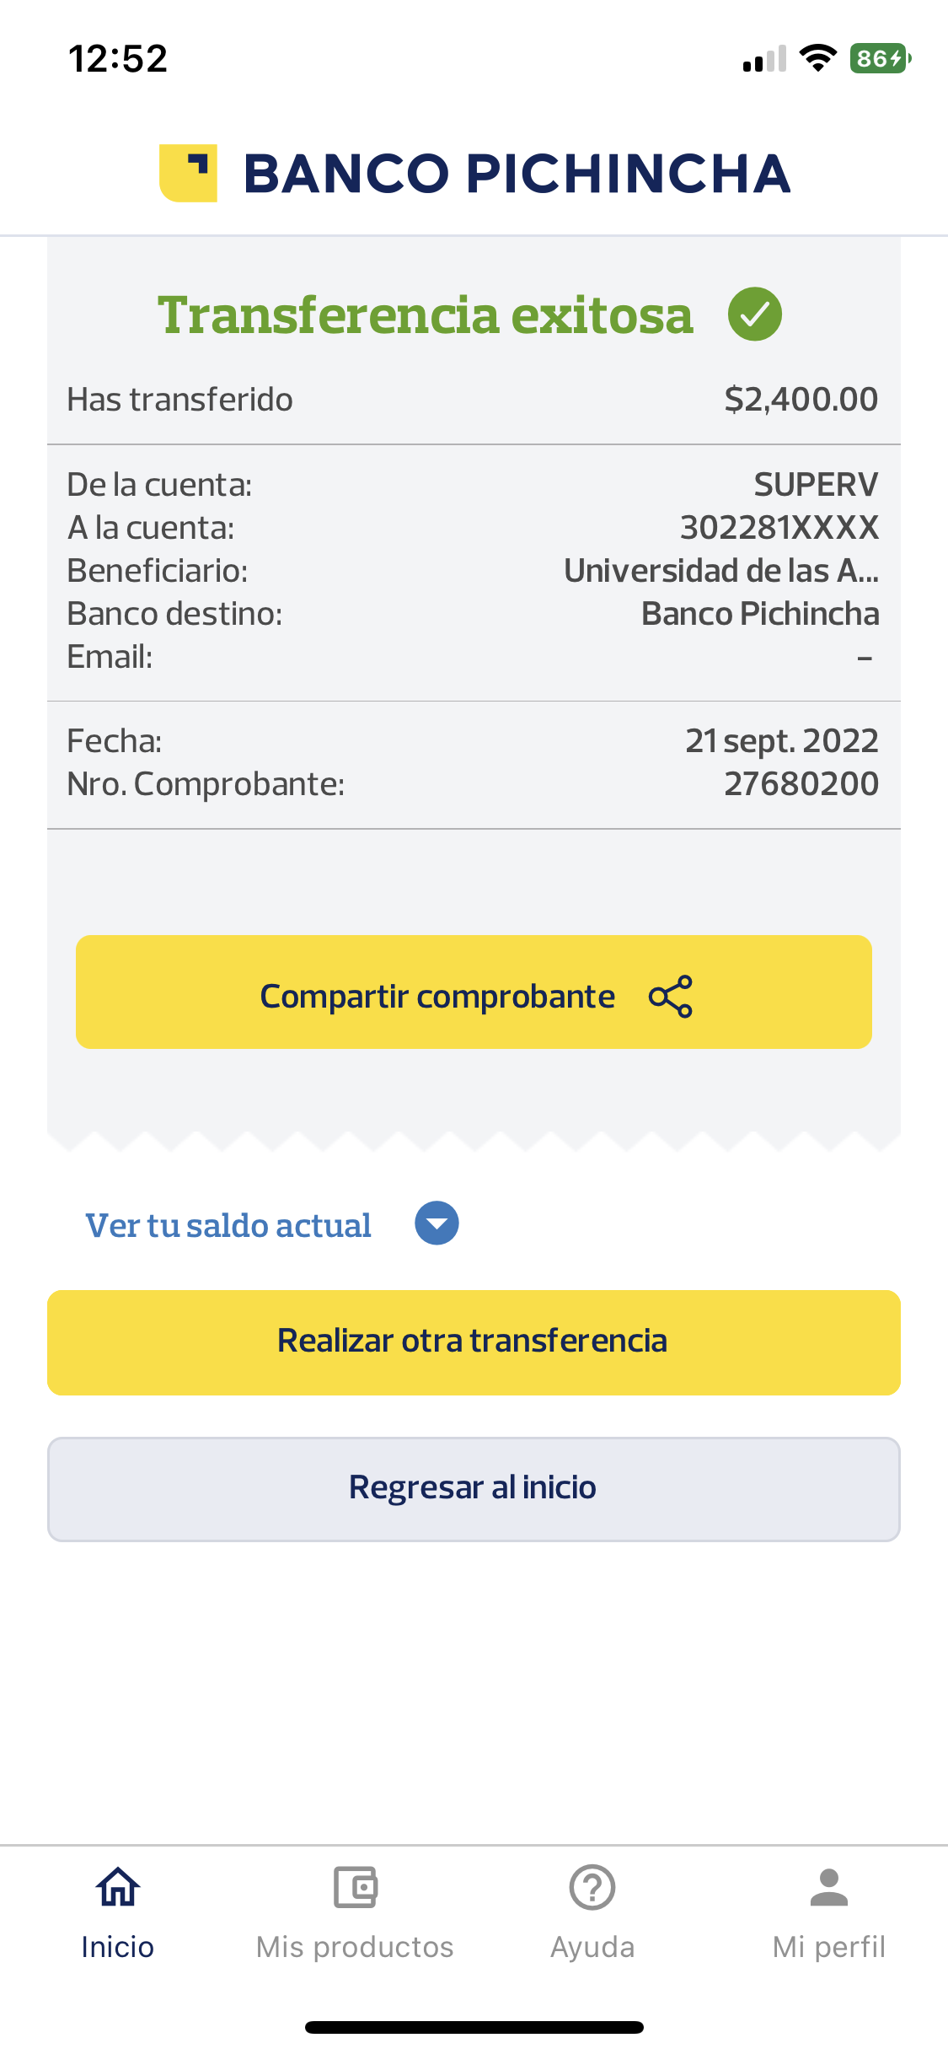This screenshot has width=948, height=2054.
Task: Open the Ayuda question mark icon
Action: [592, 1887]
